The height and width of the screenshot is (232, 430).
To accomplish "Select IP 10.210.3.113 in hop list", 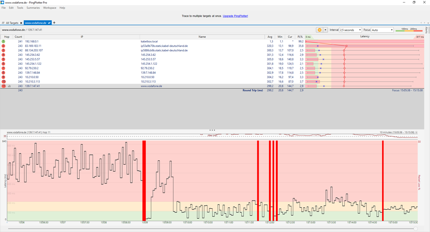I will pyautogui.click(x=32, y=81).
